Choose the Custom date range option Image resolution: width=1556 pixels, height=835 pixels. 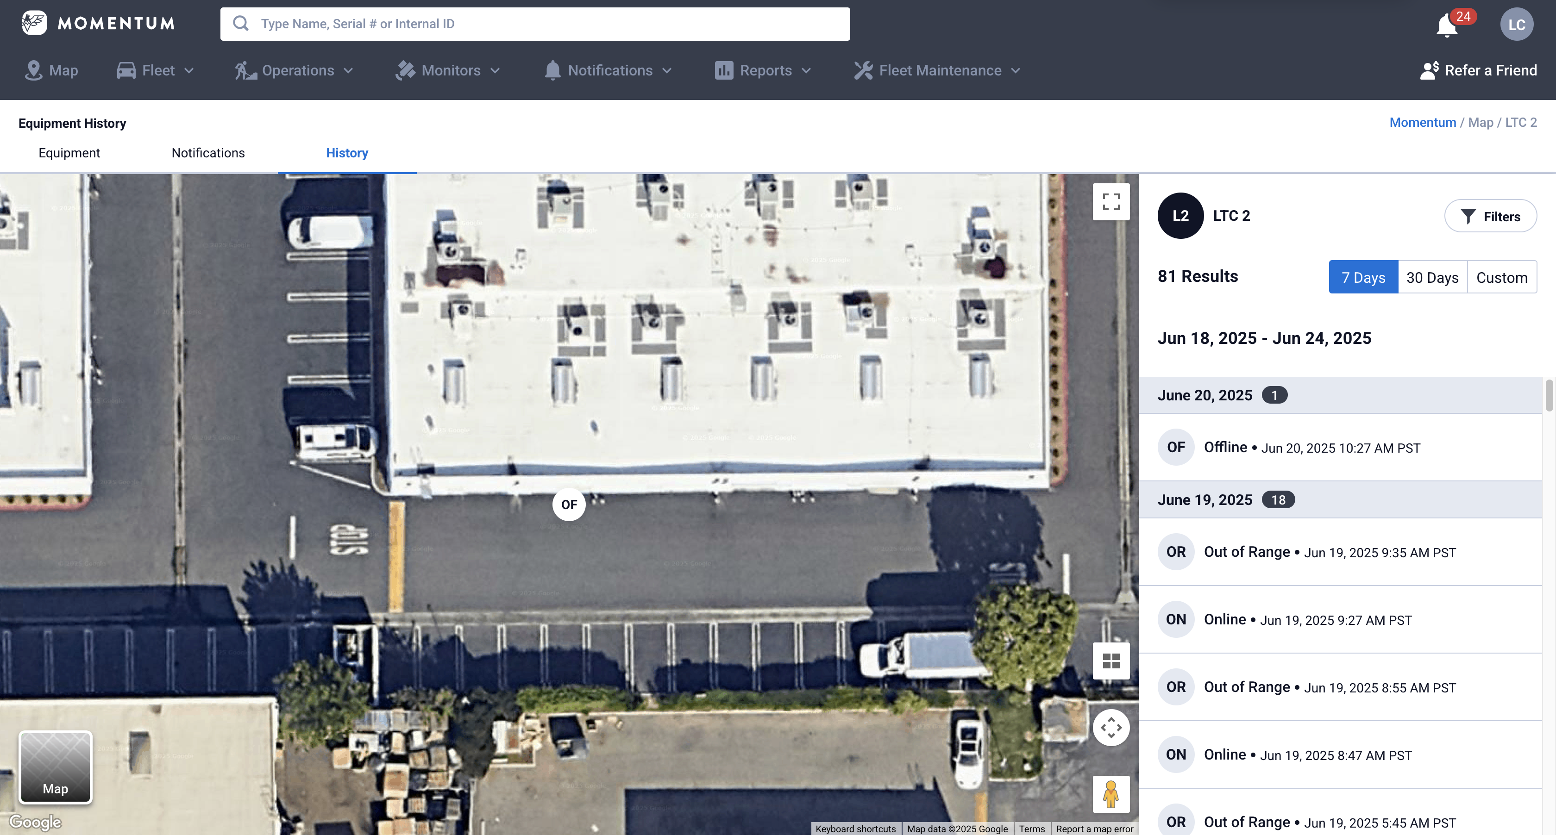click(1502, 277)
